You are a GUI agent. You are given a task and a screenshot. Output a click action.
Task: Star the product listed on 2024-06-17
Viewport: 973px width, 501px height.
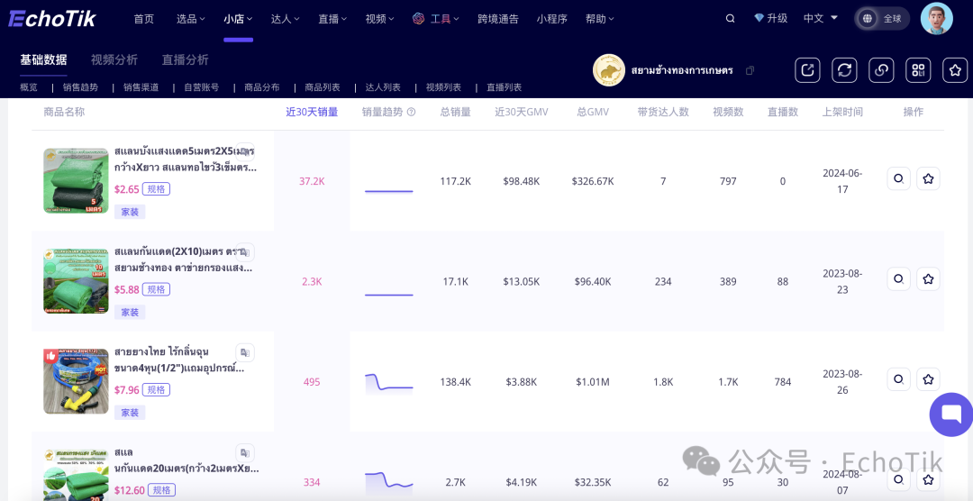coord(928,179)
